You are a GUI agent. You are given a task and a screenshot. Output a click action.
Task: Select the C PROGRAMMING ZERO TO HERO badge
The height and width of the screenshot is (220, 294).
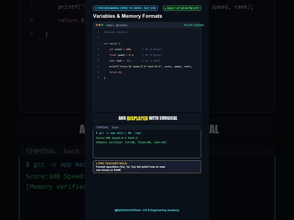tap(125, 8)
